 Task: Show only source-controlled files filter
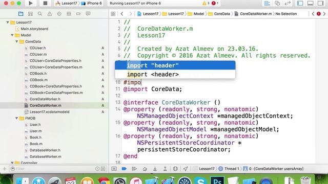pos(103,169)
